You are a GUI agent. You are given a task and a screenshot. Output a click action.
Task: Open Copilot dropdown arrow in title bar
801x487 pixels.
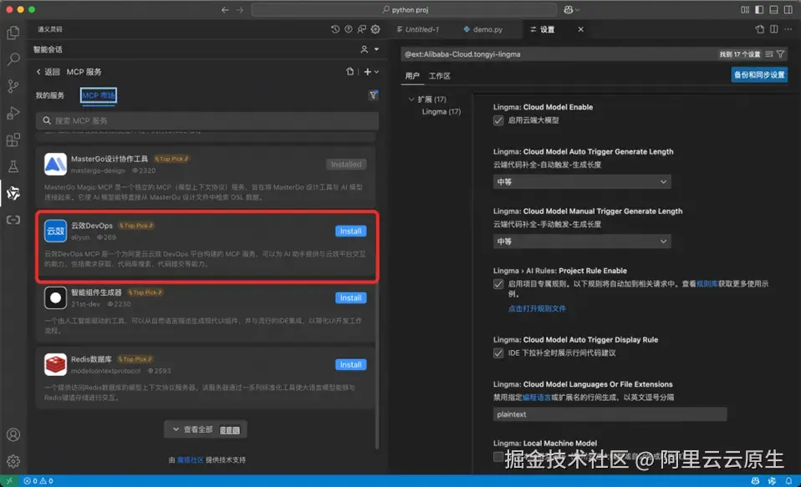577,10
